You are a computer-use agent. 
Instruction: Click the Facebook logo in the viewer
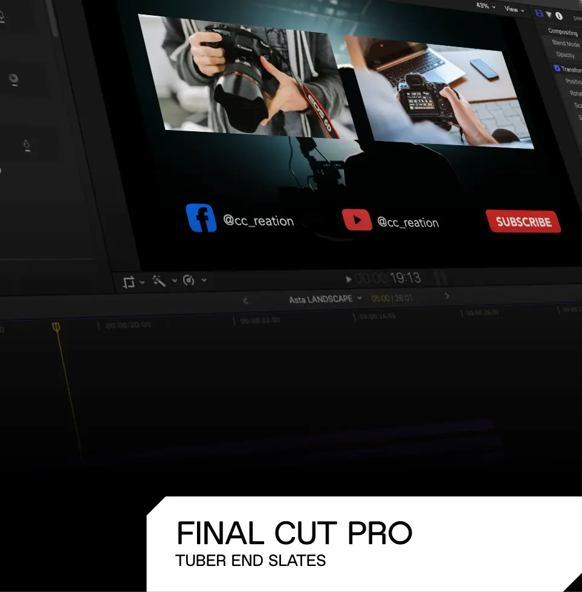201,218
